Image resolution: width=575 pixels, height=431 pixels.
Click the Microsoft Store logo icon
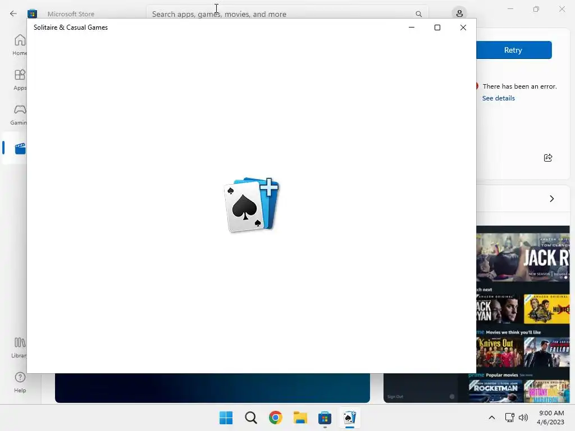(32, 14)
